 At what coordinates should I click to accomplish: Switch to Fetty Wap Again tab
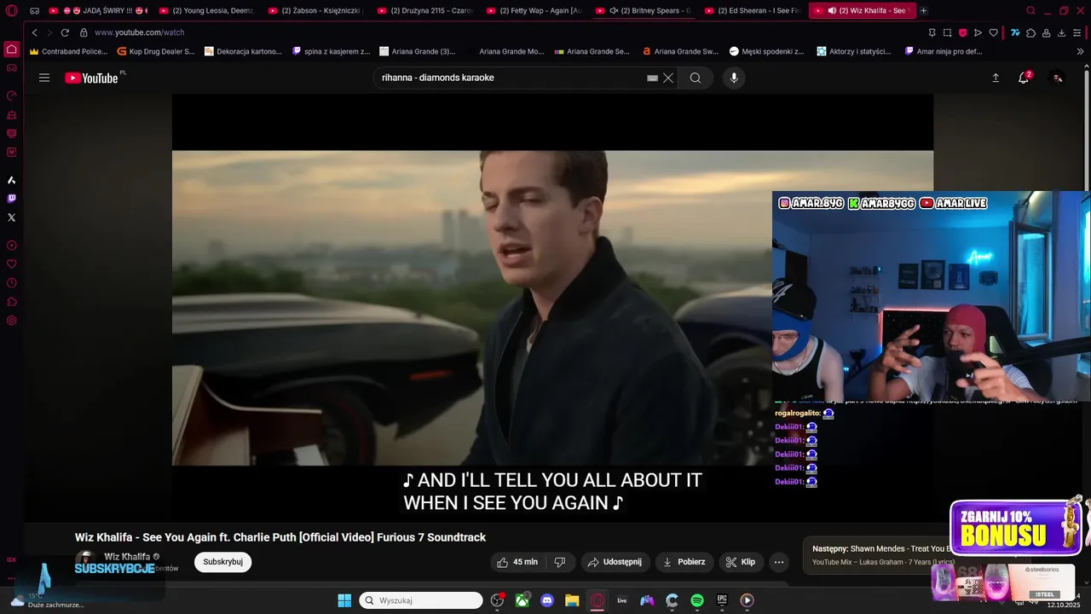click(534, 10)
